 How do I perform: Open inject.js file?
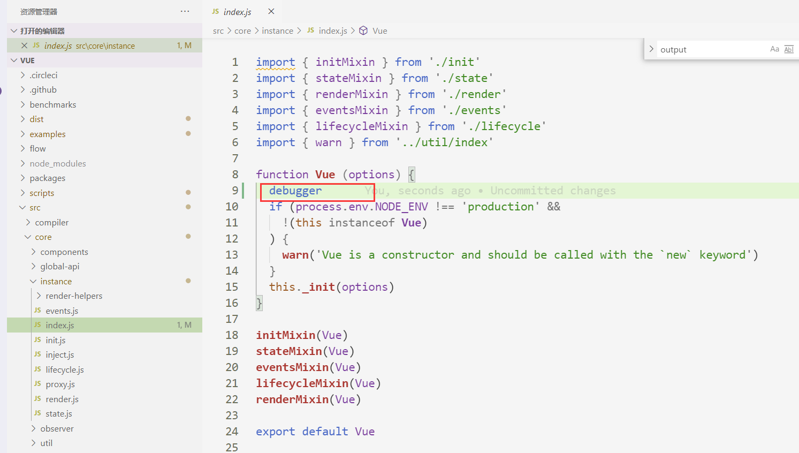pos(104,354)
